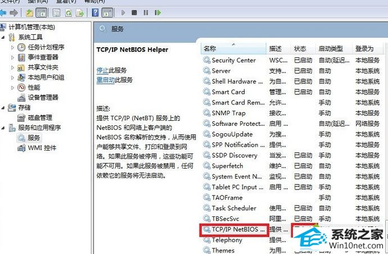
Task: Select the TBSecSvc service
Action: [x=225, y=219]
